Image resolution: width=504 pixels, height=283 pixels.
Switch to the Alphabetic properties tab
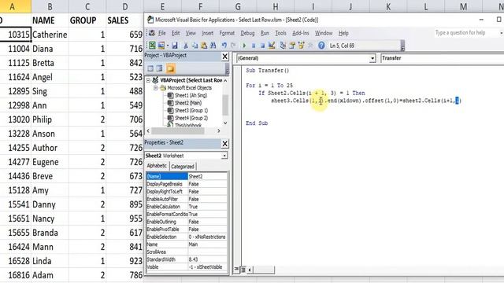[x=157, y=166]
